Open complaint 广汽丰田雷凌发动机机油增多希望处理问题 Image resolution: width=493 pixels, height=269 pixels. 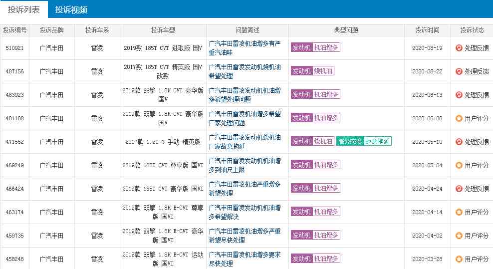[x=245, y=95]
